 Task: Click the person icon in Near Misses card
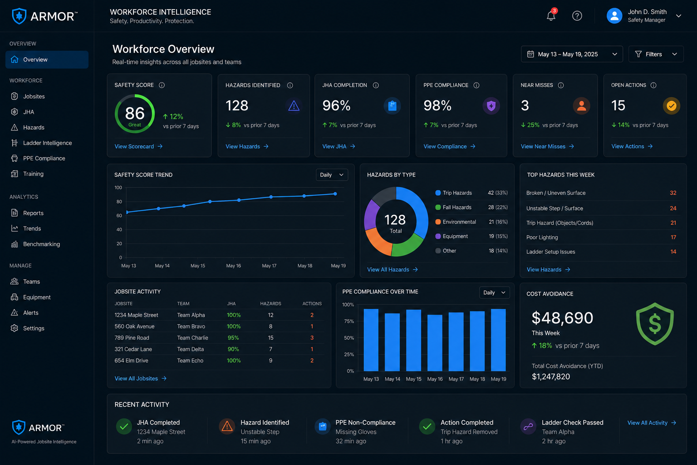(x=581, y=106)
